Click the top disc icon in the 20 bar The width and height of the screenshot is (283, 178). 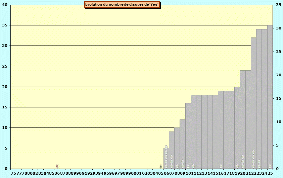click(243, 157)
